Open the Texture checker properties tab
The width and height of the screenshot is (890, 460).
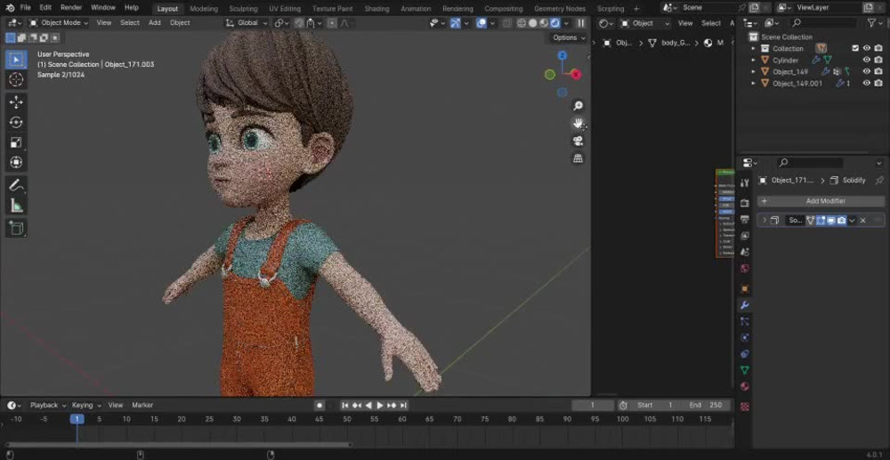tap(745, 406)
